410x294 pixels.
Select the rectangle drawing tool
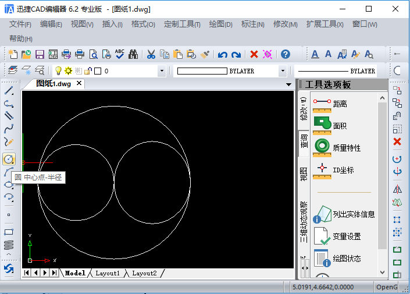[9, 232]
